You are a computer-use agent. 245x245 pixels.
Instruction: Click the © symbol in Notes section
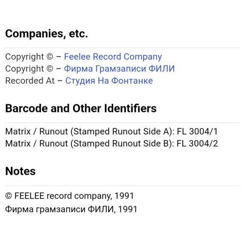pyautogui.click(x=8, y=196)
